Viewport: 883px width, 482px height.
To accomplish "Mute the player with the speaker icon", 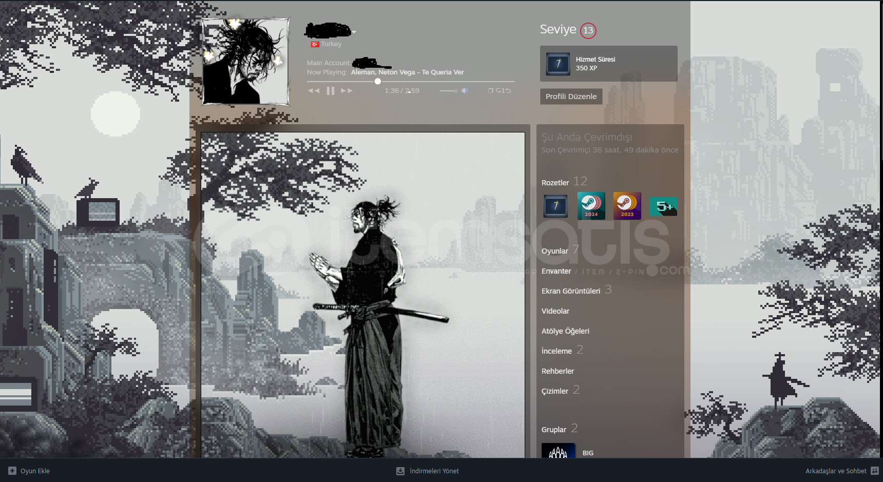I will coord(465,90).
